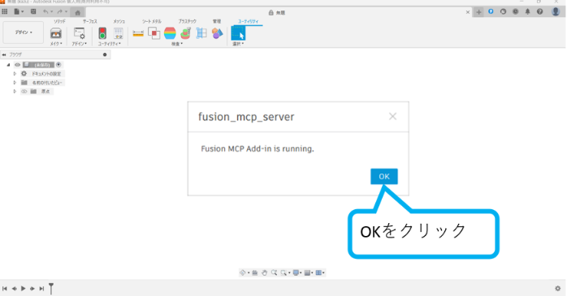Jump to timeline beginning
The width and height of the screenshot is (567, 296).
coord(5,289)
